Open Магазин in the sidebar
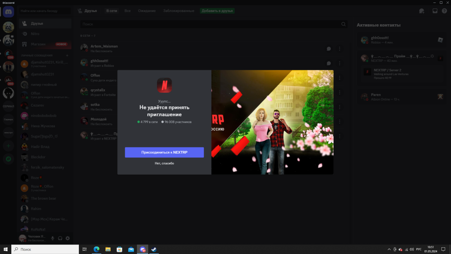The height and width of the screenshot is (254, 451). [45, 44]
